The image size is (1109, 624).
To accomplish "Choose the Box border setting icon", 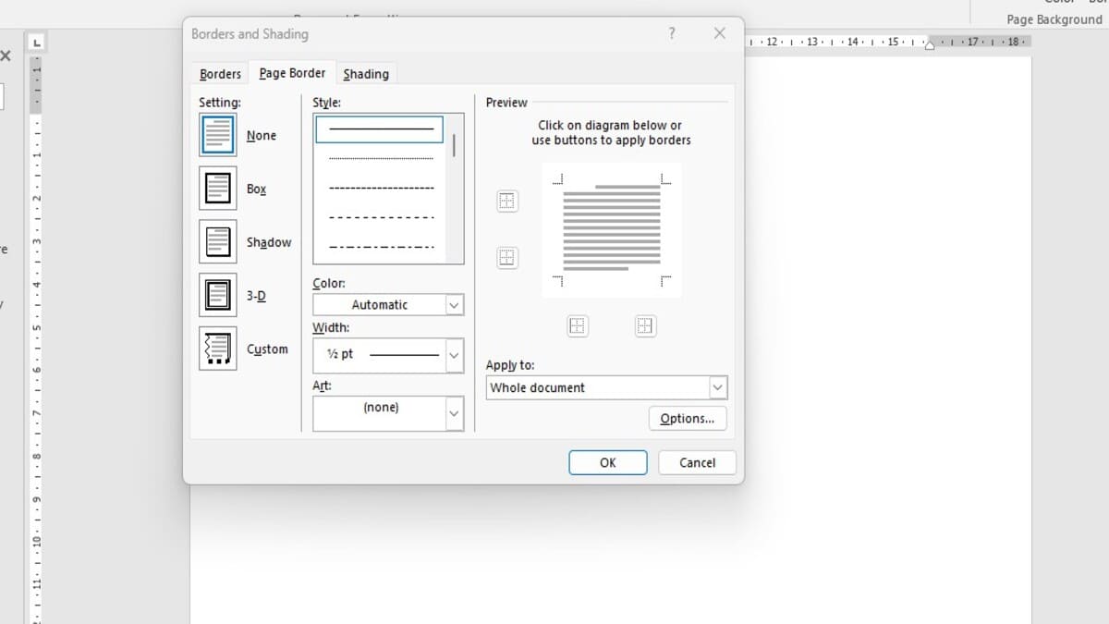I will tap(218, 189).
